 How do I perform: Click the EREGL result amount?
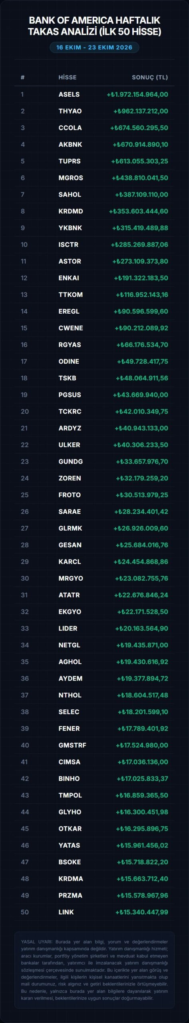(x=141, y=311)
